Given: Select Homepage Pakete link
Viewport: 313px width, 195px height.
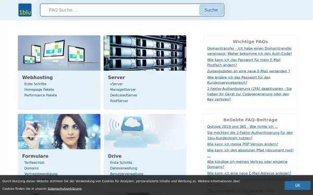Looking at the screenshot, I should click(x=39, y=89).
